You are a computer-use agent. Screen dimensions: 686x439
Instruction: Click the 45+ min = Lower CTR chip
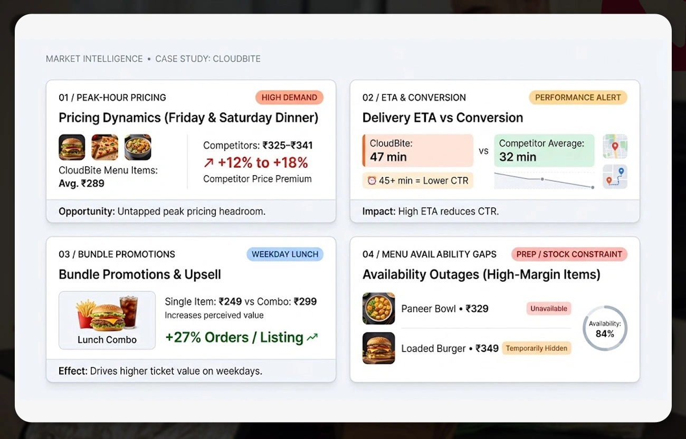(418, 180)
